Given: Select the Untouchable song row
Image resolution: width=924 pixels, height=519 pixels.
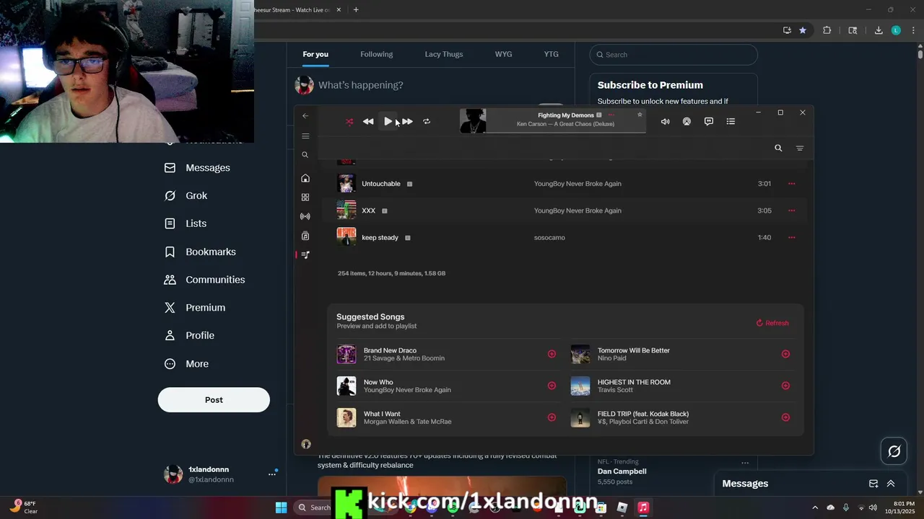Looking at the screenshot, I should pyautogui.click(x=566, y=184).
